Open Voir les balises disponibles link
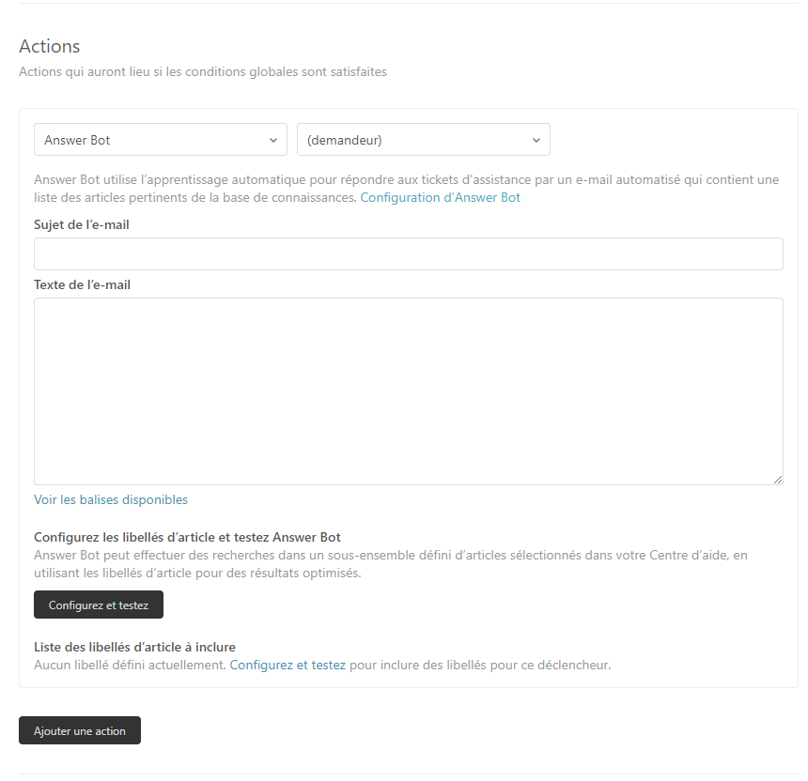The width and height of the screenshot is (808, 781). (111, 499)
